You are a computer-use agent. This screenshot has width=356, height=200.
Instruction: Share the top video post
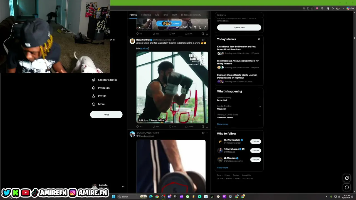click(207, 34)
